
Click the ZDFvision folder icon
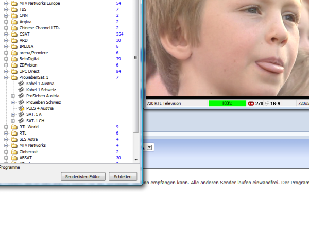[14, 65]
